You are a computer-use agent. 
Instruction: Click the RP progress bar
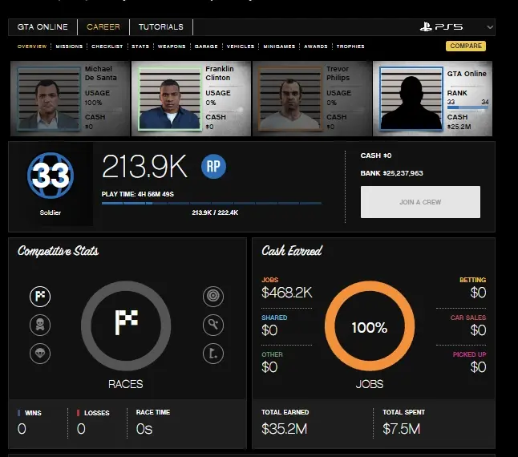tap(211, 204)
